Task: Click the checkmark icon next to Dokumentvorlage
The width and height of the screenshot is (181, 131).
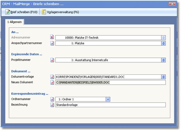Action: click(52, 77)
